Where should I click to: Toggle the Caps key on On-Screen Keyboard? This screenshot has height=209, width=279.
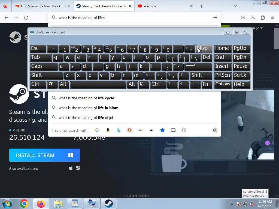click(44, 67)
